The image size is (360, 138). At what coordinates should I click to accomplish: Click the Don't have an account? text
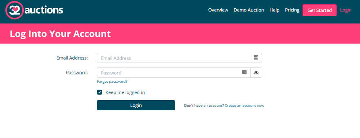click(204, 106)
